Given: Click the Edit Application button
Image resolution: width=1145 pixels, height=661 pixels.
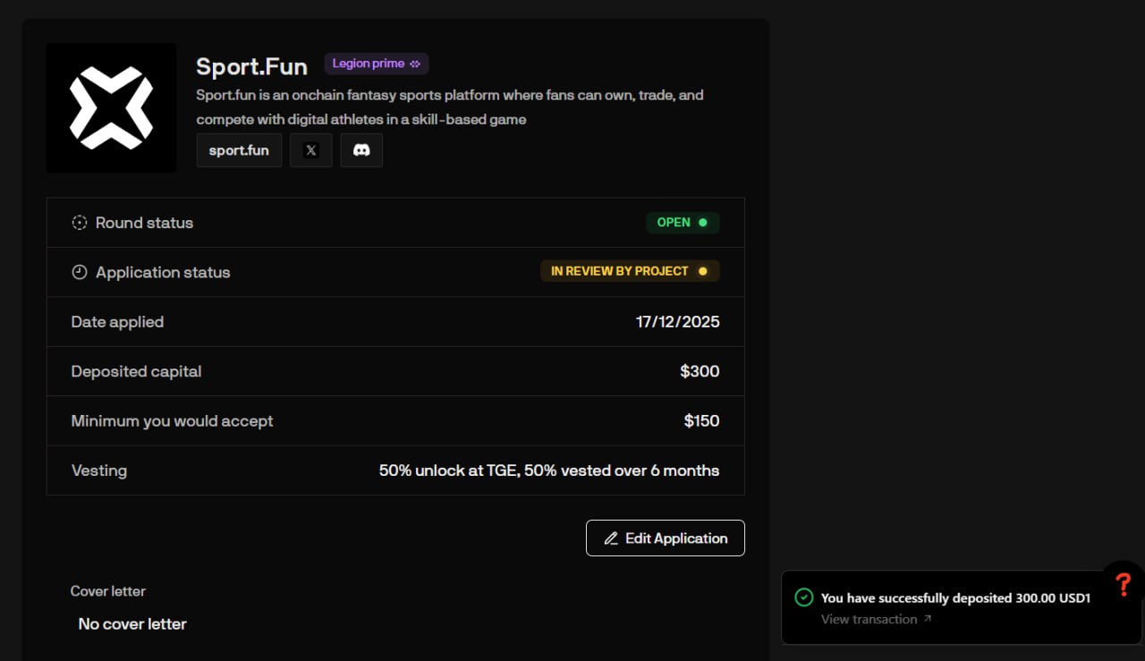Looking at the screenshot, I should pyautogui.click(x=666, y=538).
